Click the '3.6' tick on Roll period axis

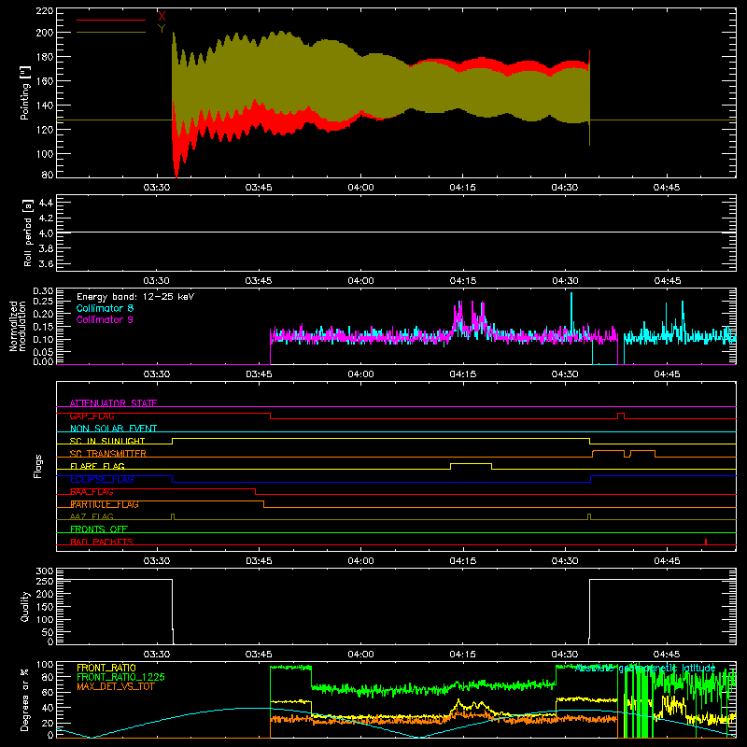(46, 263)
